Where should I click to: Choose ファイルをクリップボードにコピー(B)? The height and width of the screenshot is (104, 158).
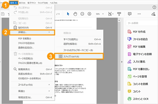pyautogui.click(x=79, y=50)
